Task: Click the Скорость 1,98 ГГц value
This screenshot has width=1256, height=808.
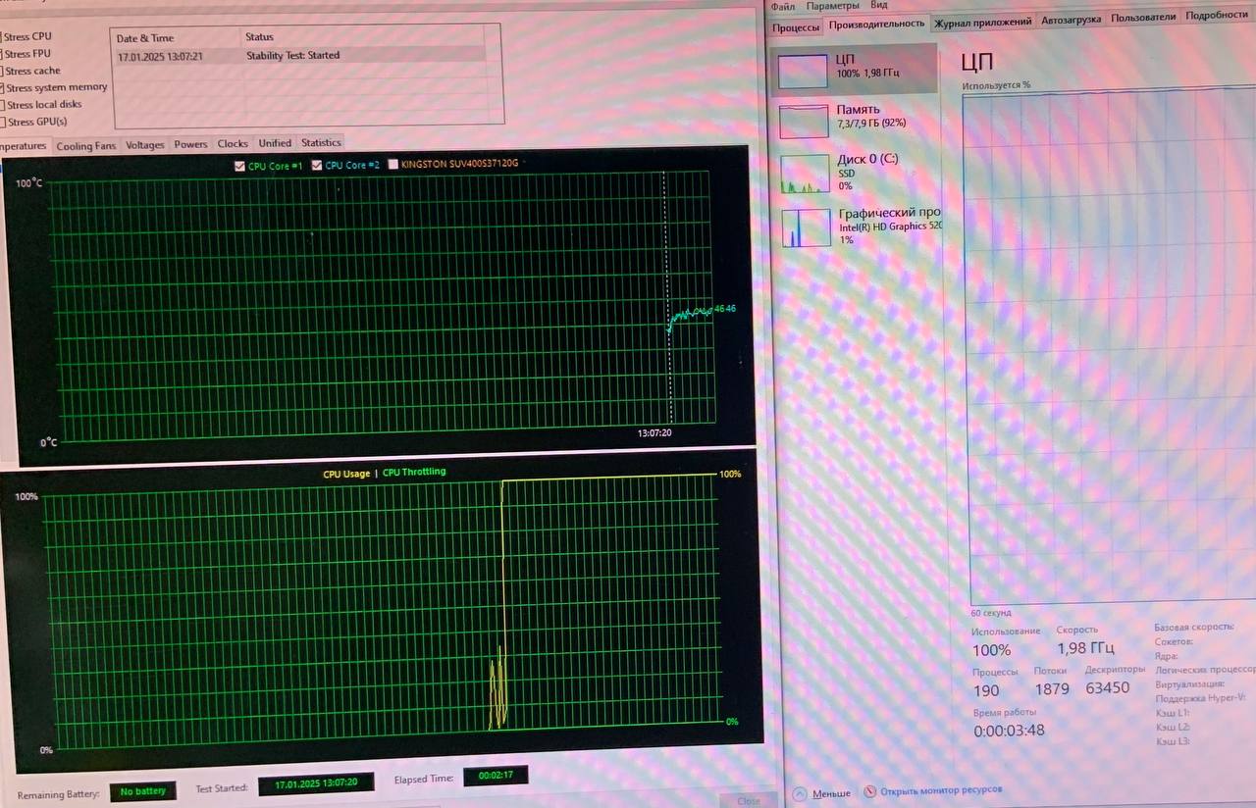Action: (x=1085, y=648)
